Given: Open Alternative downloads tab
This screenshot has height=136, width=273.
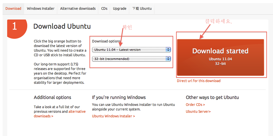Looking at the screenshot, I should pyautogui.click(x=78, y=8).
